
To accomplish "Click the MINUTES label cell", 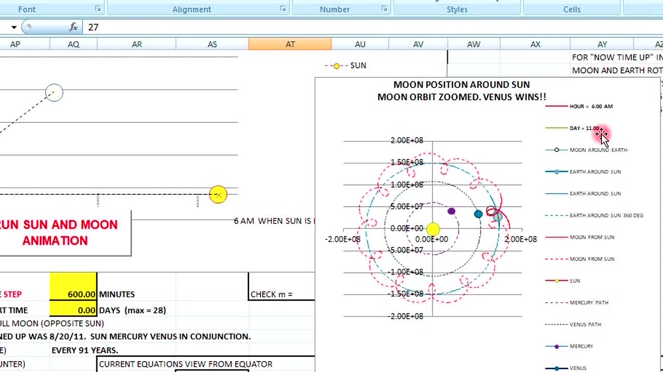I will [x=117, y=294].
